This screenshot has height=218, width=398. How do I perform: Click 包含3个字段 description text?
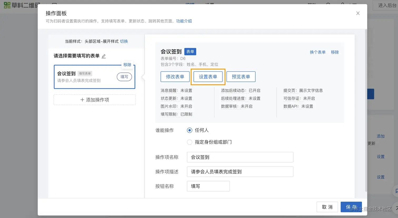[189, 64]
